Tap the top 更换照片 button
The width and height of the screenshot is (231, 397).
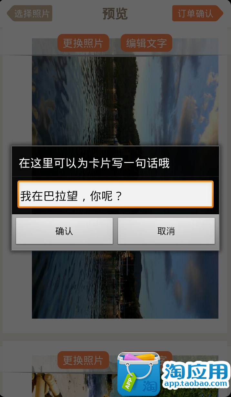tap(83, 43)
